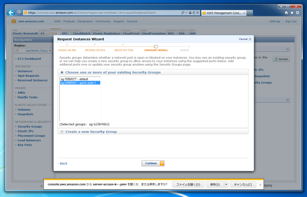Open Load Balancers in navigation
This screenshot has height=197, width=307.
(29, 140)
